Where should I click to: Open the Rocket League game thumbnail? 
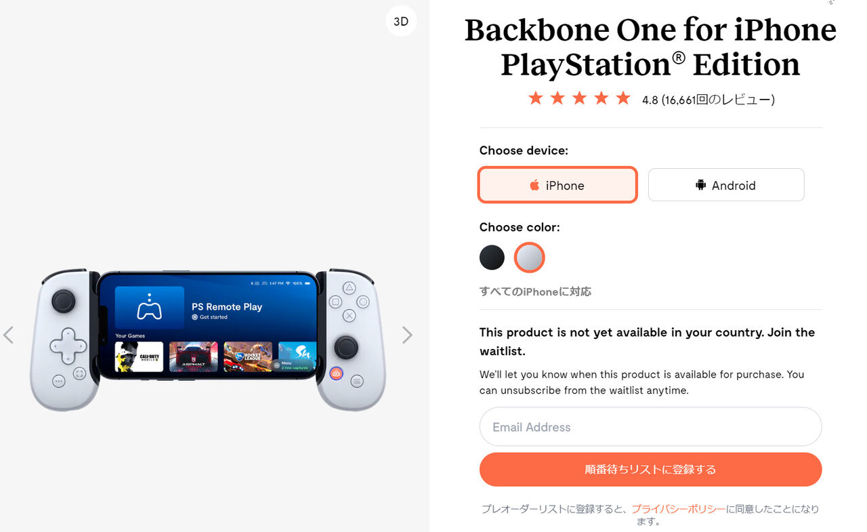pyautogui.click(x=248, y=356)
